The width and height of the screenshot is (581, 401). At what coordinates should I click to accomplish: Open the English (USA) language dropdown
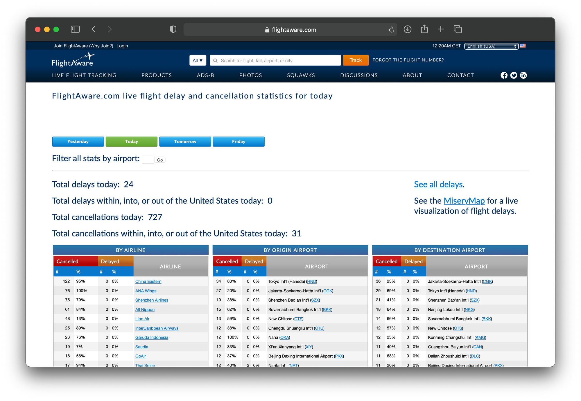point(491,46)
